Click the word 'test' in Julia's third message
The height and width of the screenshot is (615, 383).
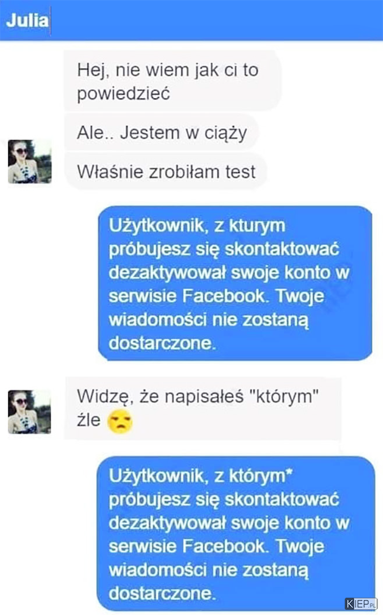240,172
